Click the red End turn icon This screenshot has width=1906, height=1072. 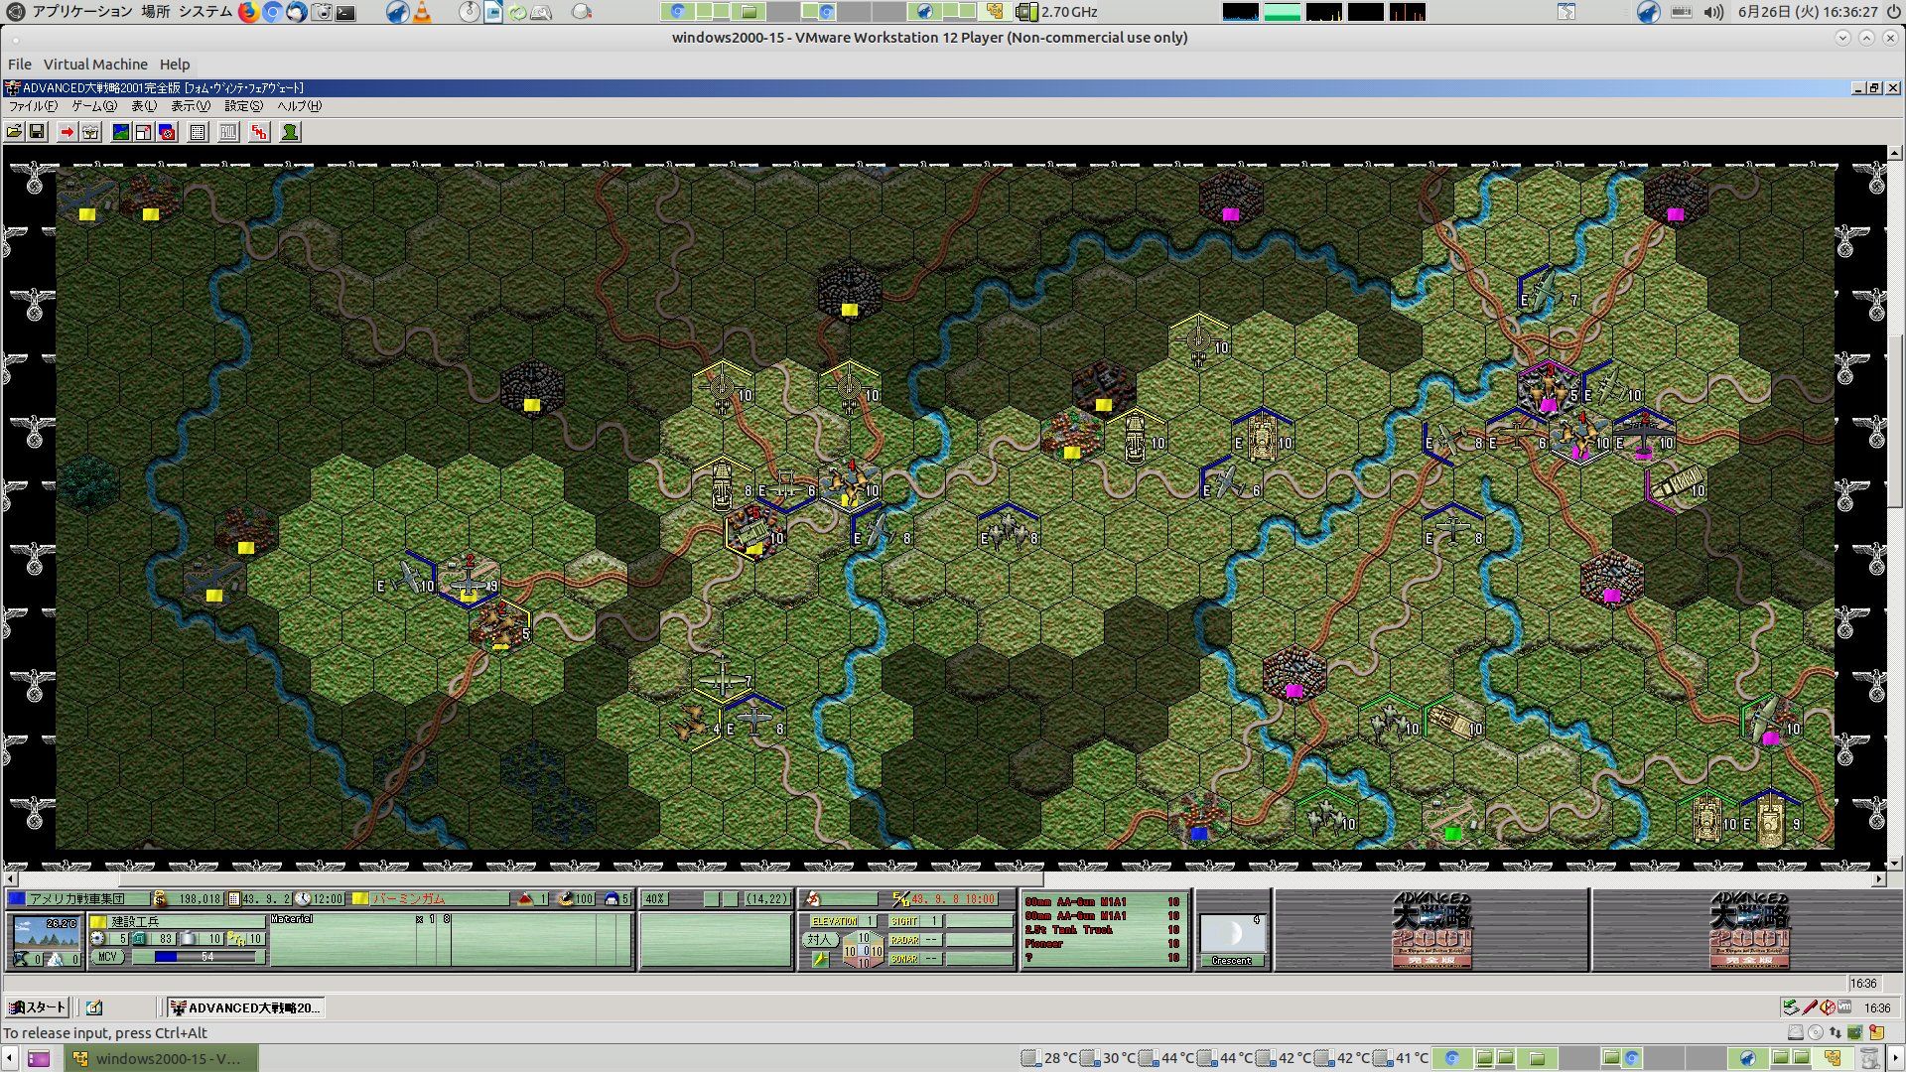259,132
